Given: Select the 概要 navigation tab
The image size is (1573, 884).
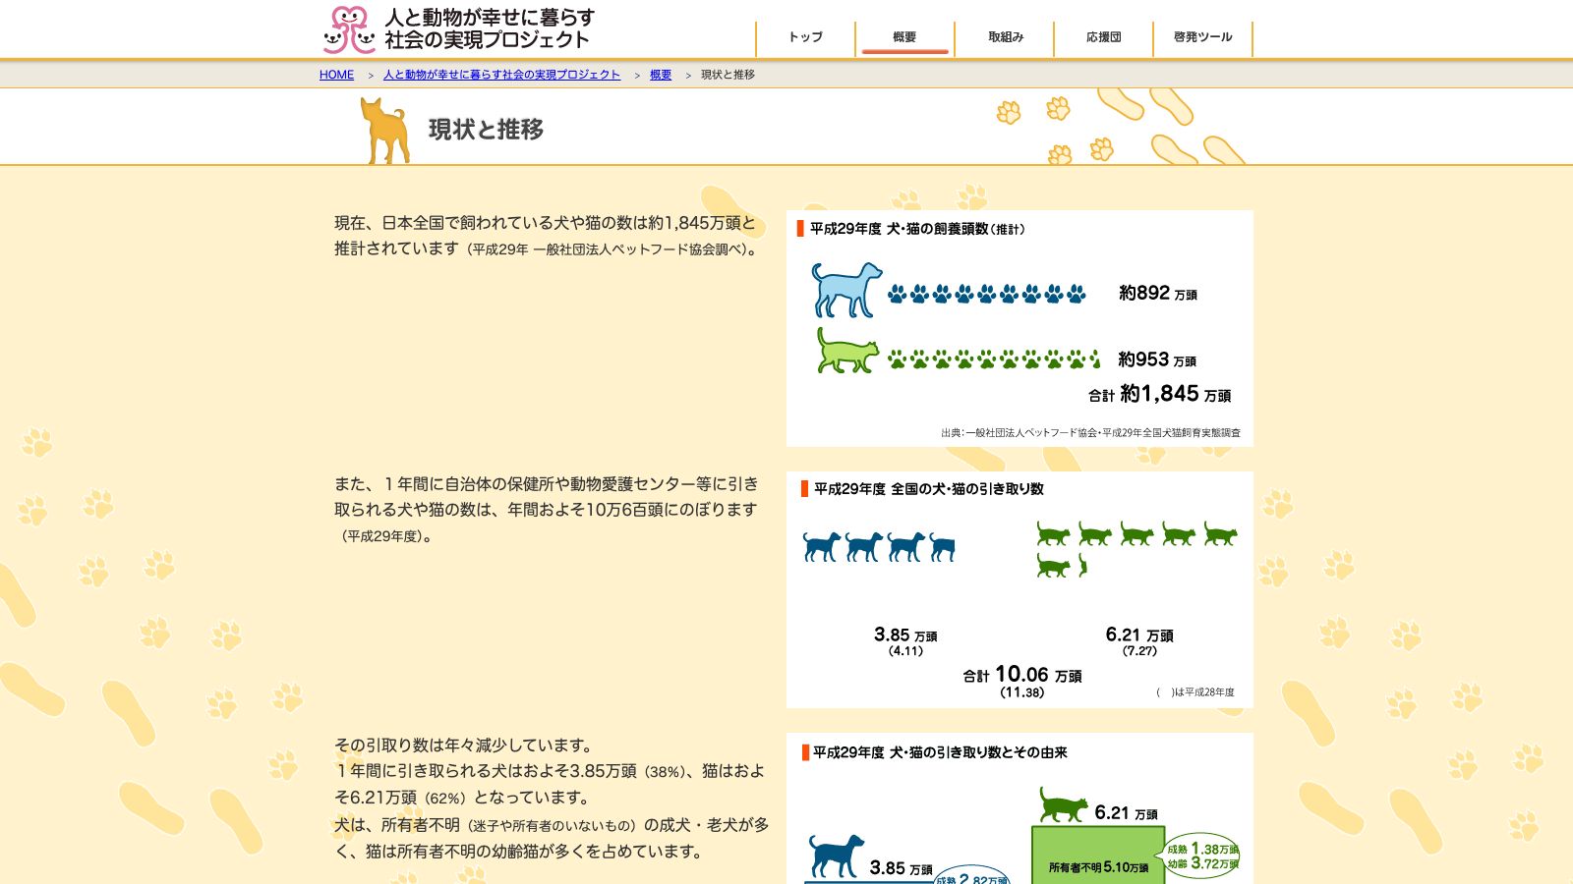Looking at the screenshot, I should 904,37.
